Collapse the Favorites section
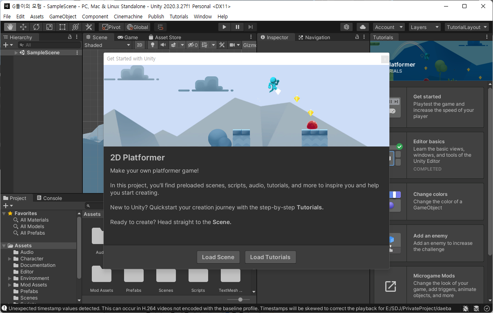The width and height of the screenshot is (493, 313). point(4,213)
